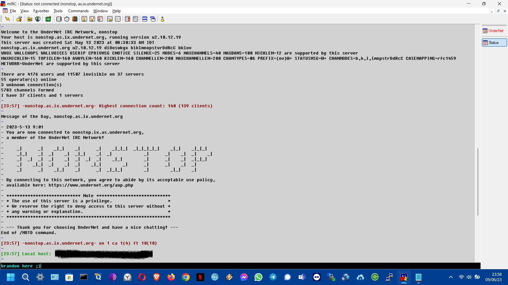The height and width of the screenshot is (285, 508).
Task: Open the Address Book toolbar icon
Action: 59,19
